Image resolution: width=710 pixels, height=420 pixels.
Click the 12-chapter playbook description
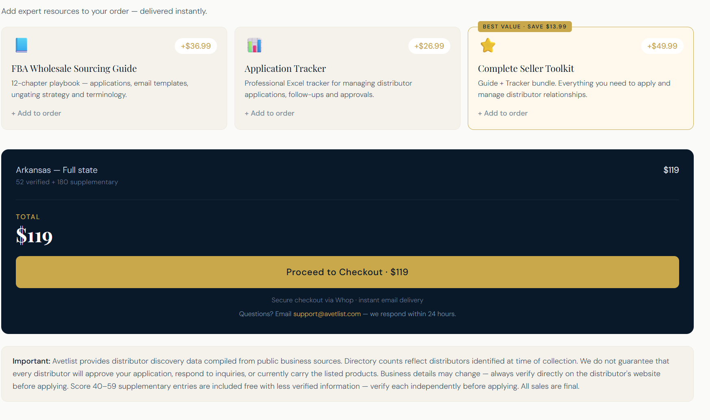coord(100,89)
